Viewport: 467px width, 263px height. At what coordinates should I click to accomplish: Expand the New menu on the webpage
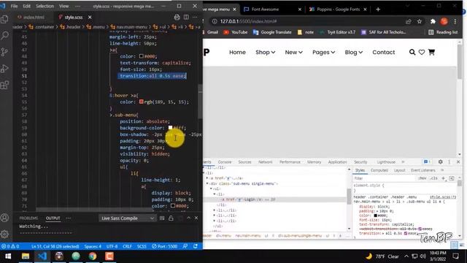(x=293, y=52)
